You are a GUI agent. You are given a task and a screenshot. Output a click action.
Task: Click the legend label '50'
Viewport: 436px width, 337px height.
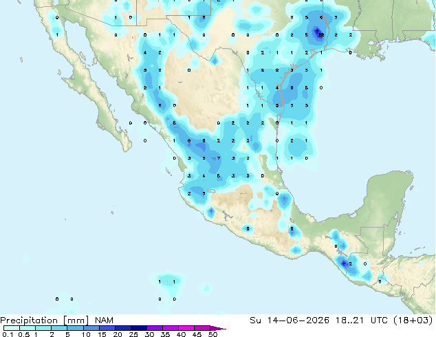click(x=212, y=334)
